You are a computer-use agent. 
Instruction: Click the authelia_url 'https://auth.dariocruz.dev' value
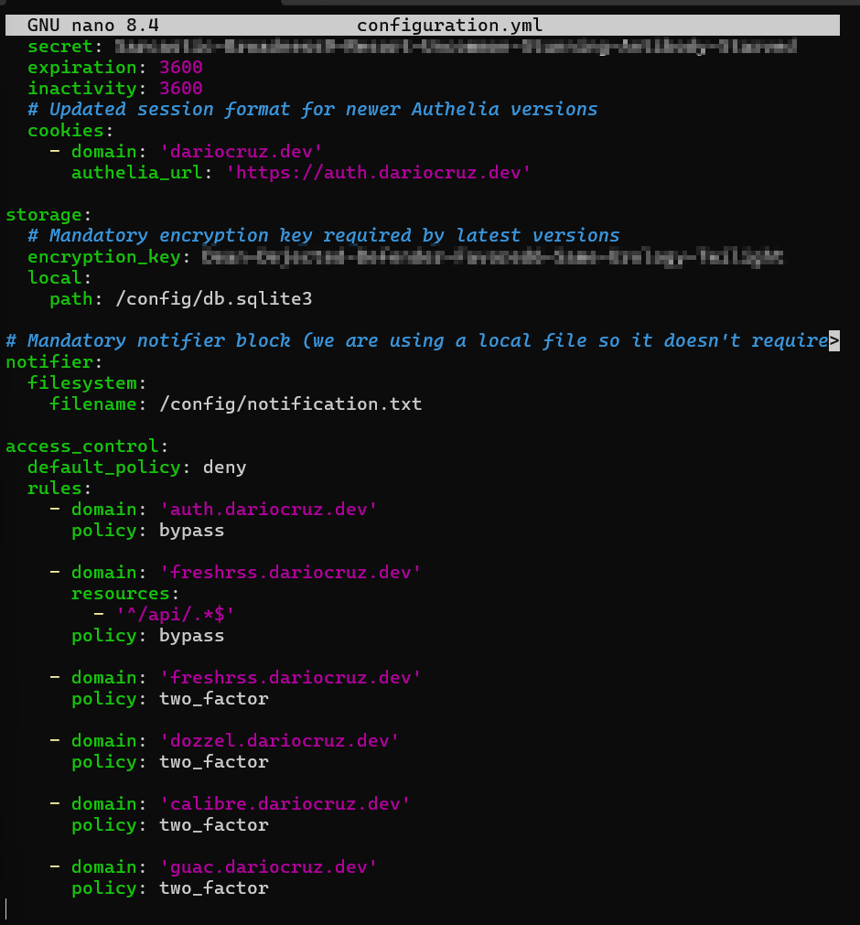[x=378, y=173]
